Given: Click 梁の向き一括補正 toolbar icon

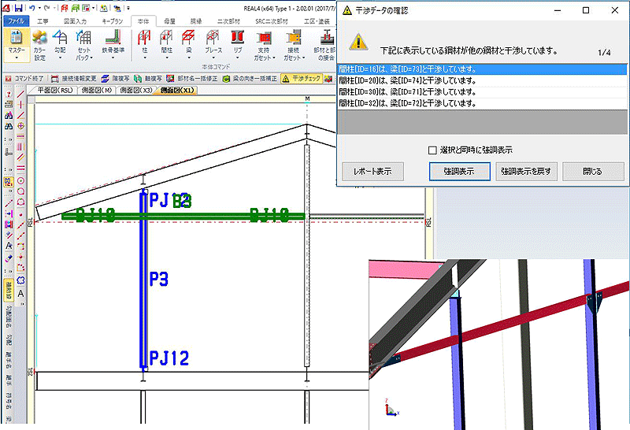Looking at the screenshot, I should coord(250,79).
